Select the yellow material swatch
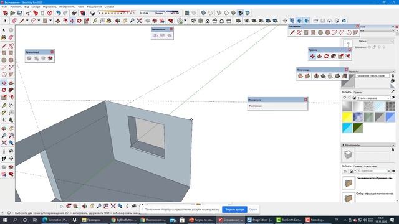Image resolution: width=399 pixels, height=224 pixels. tap(347, 117)
